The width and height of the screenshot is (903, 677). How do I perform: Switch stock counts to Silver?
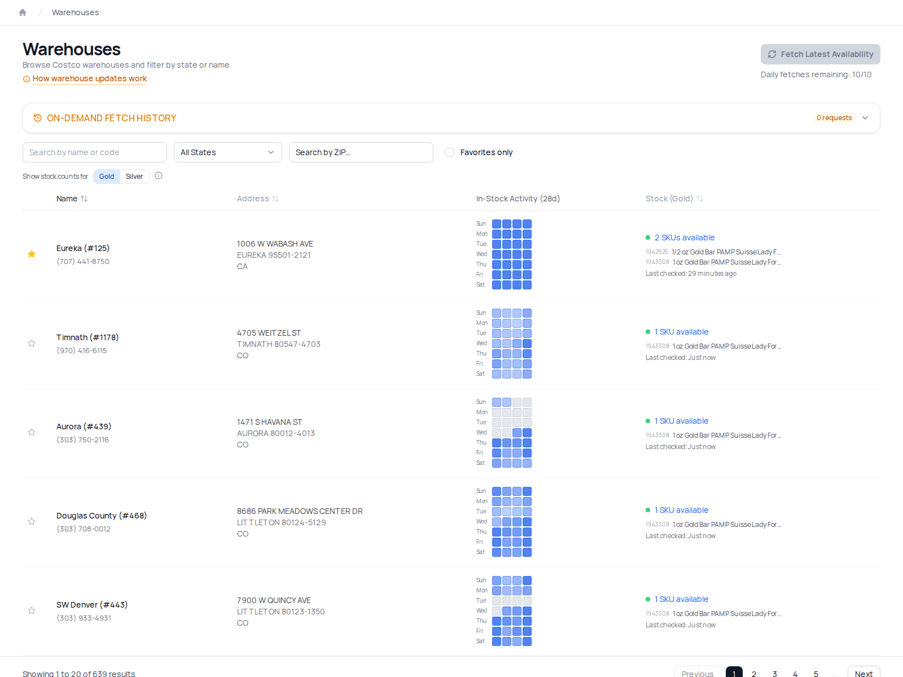point(134,177)
